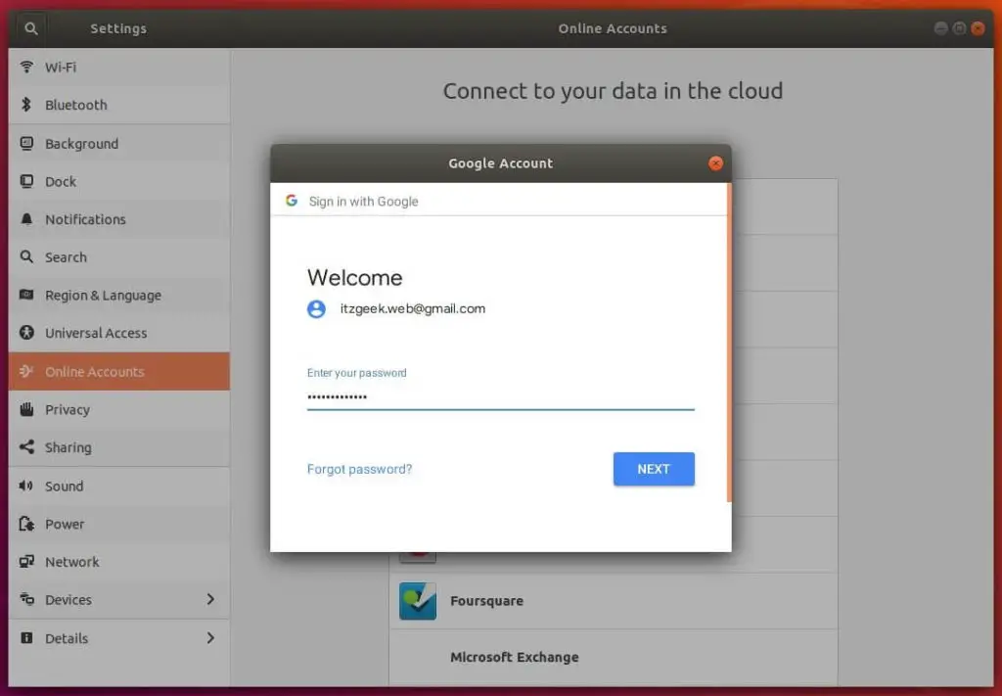Open Sound settings
The image size is (1002, 696).
119,487
